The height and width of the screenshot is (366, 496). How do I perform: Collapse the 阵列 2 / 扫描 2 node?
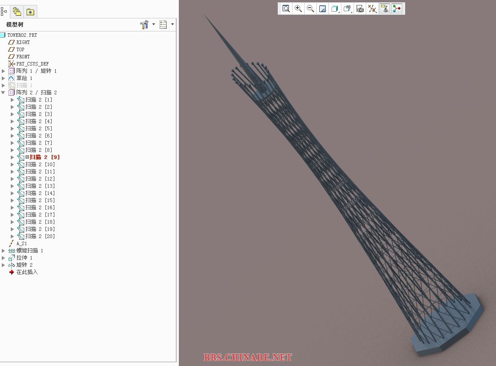pos(3,93)
